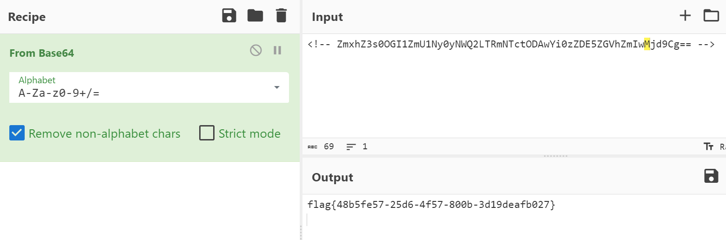Uncheck Remove non-alphabet chars

[17, 133]
